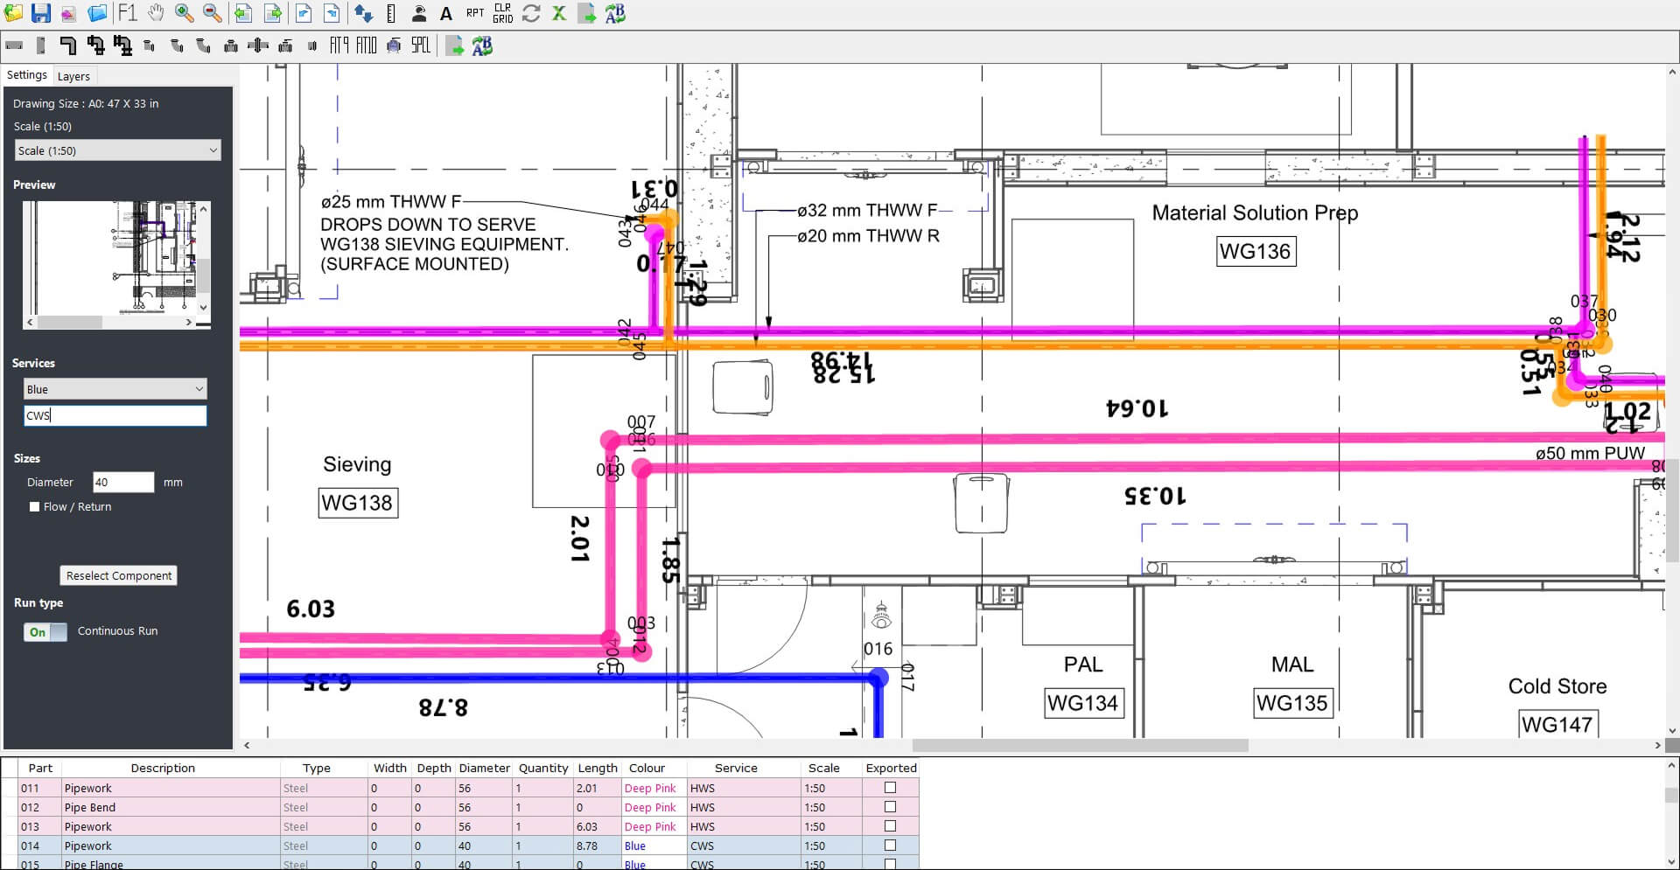Click the save (floppy disk) icon
The height and width of the screenshot is (870, 1680).
40,13
